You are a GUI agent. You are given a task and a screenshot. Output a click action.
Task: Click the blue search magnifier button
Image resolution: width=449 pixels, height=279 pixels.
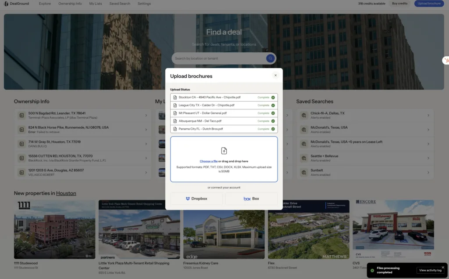(x=271, y=58)
